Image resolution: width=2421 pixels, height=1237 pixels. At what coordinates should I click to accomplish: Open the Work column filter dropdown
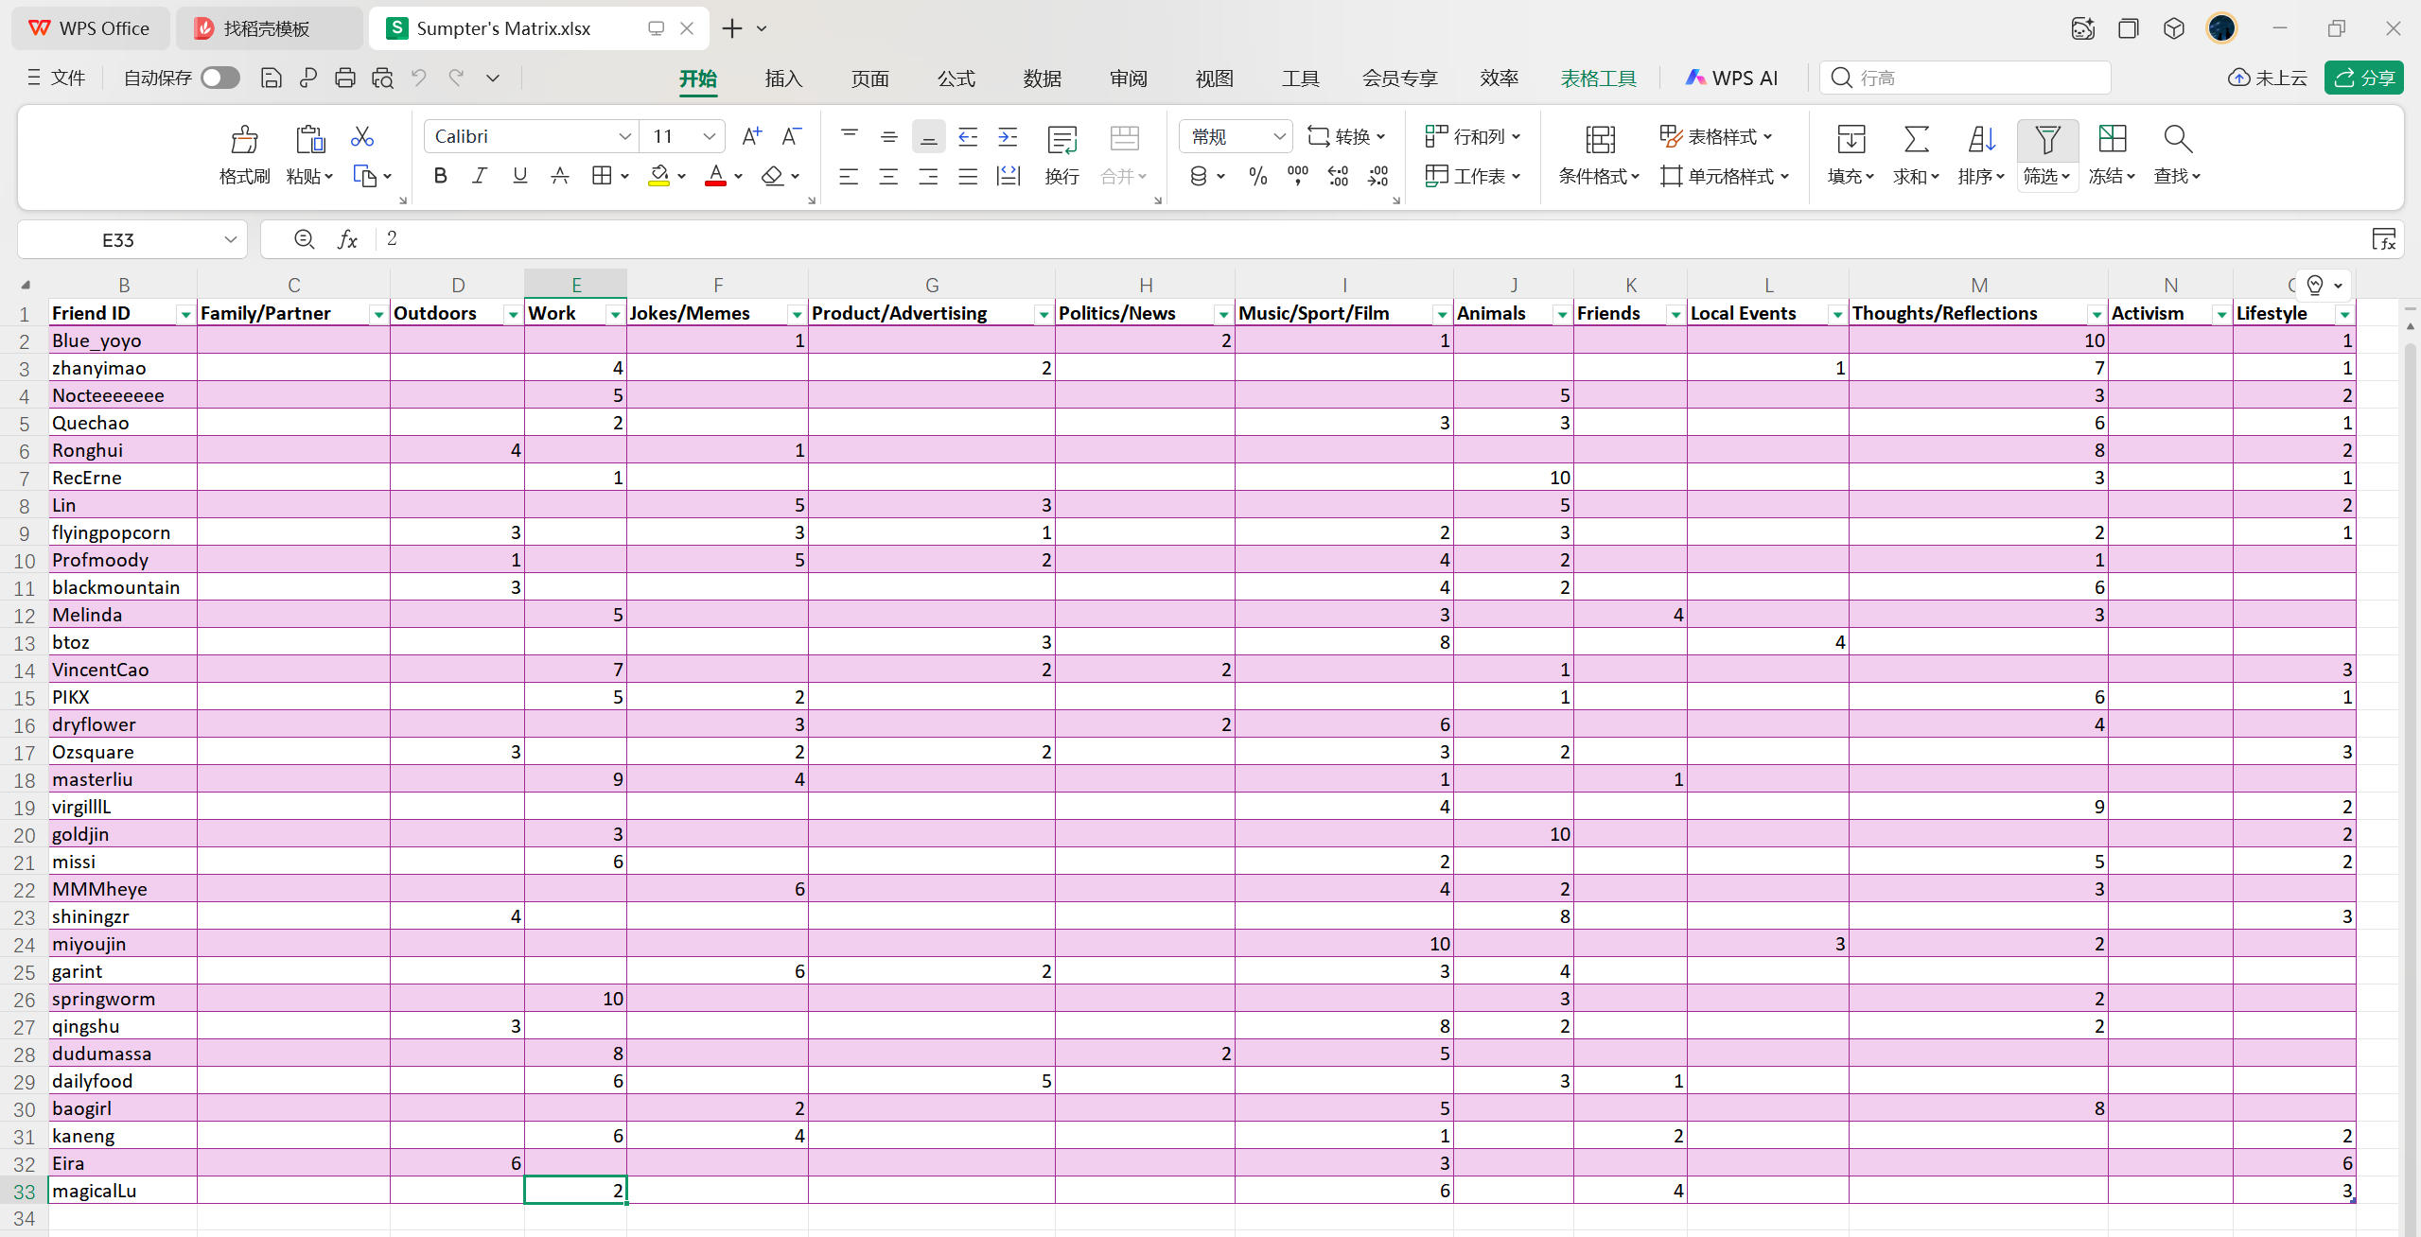tap(615, 314)
